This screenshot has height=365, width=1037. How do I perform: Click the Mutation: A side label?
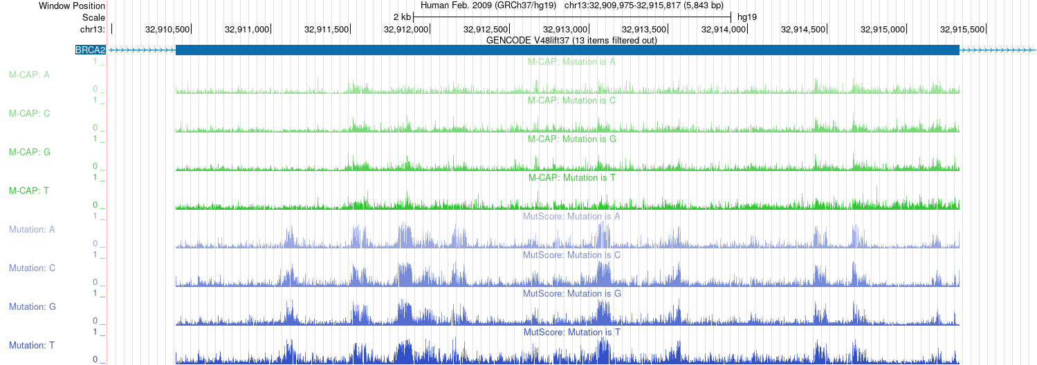pyautogui.click(x=32, y=229)
